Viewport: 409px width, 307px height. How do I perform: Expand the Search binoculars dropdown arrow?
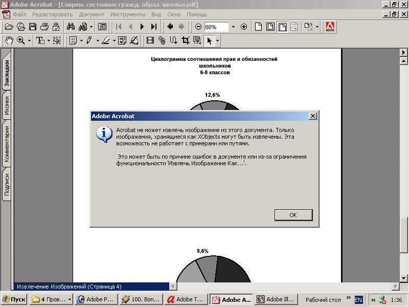[x=91, y=27]
